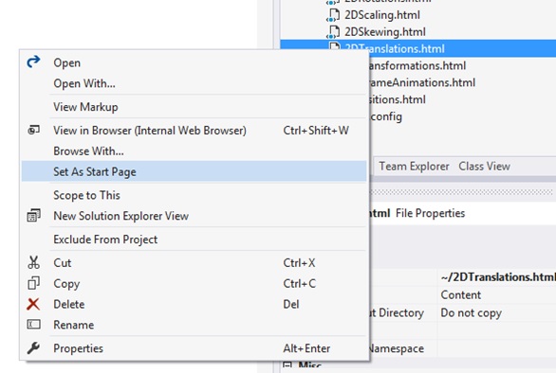The image size is (556, 373).
Task: Choose Browse With... option
Action: 194,151
